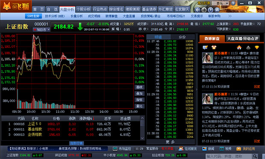Open 交易提示 in the toolbar

[197, 16]
